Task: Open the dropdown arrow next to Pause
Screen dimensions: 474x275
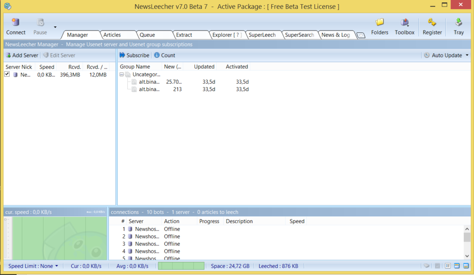Action: click(x=55, y=27)
